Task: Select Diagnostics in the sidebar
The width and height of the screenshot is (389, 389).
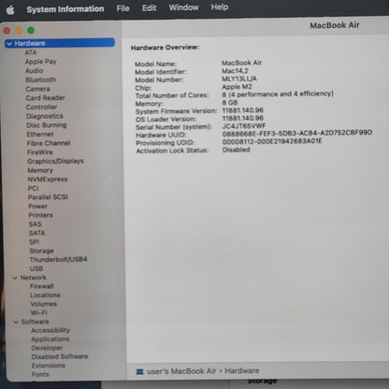Action: [x=45, y=116]
